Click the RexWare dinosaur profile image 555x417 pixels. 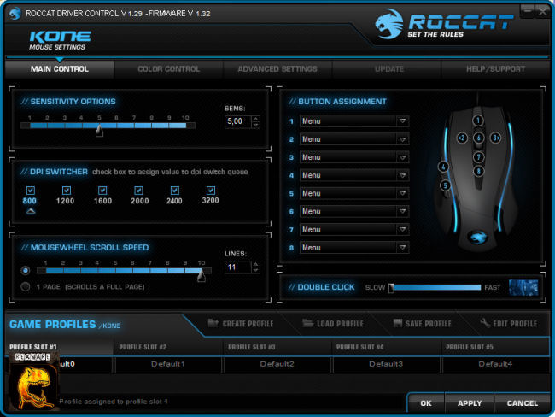[x=33, y=382]
